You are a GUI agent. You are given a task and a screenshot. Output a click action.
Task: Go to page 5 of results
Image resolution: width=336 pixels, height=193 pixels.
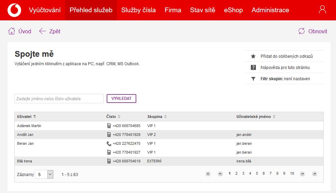[x=257, y=173]
